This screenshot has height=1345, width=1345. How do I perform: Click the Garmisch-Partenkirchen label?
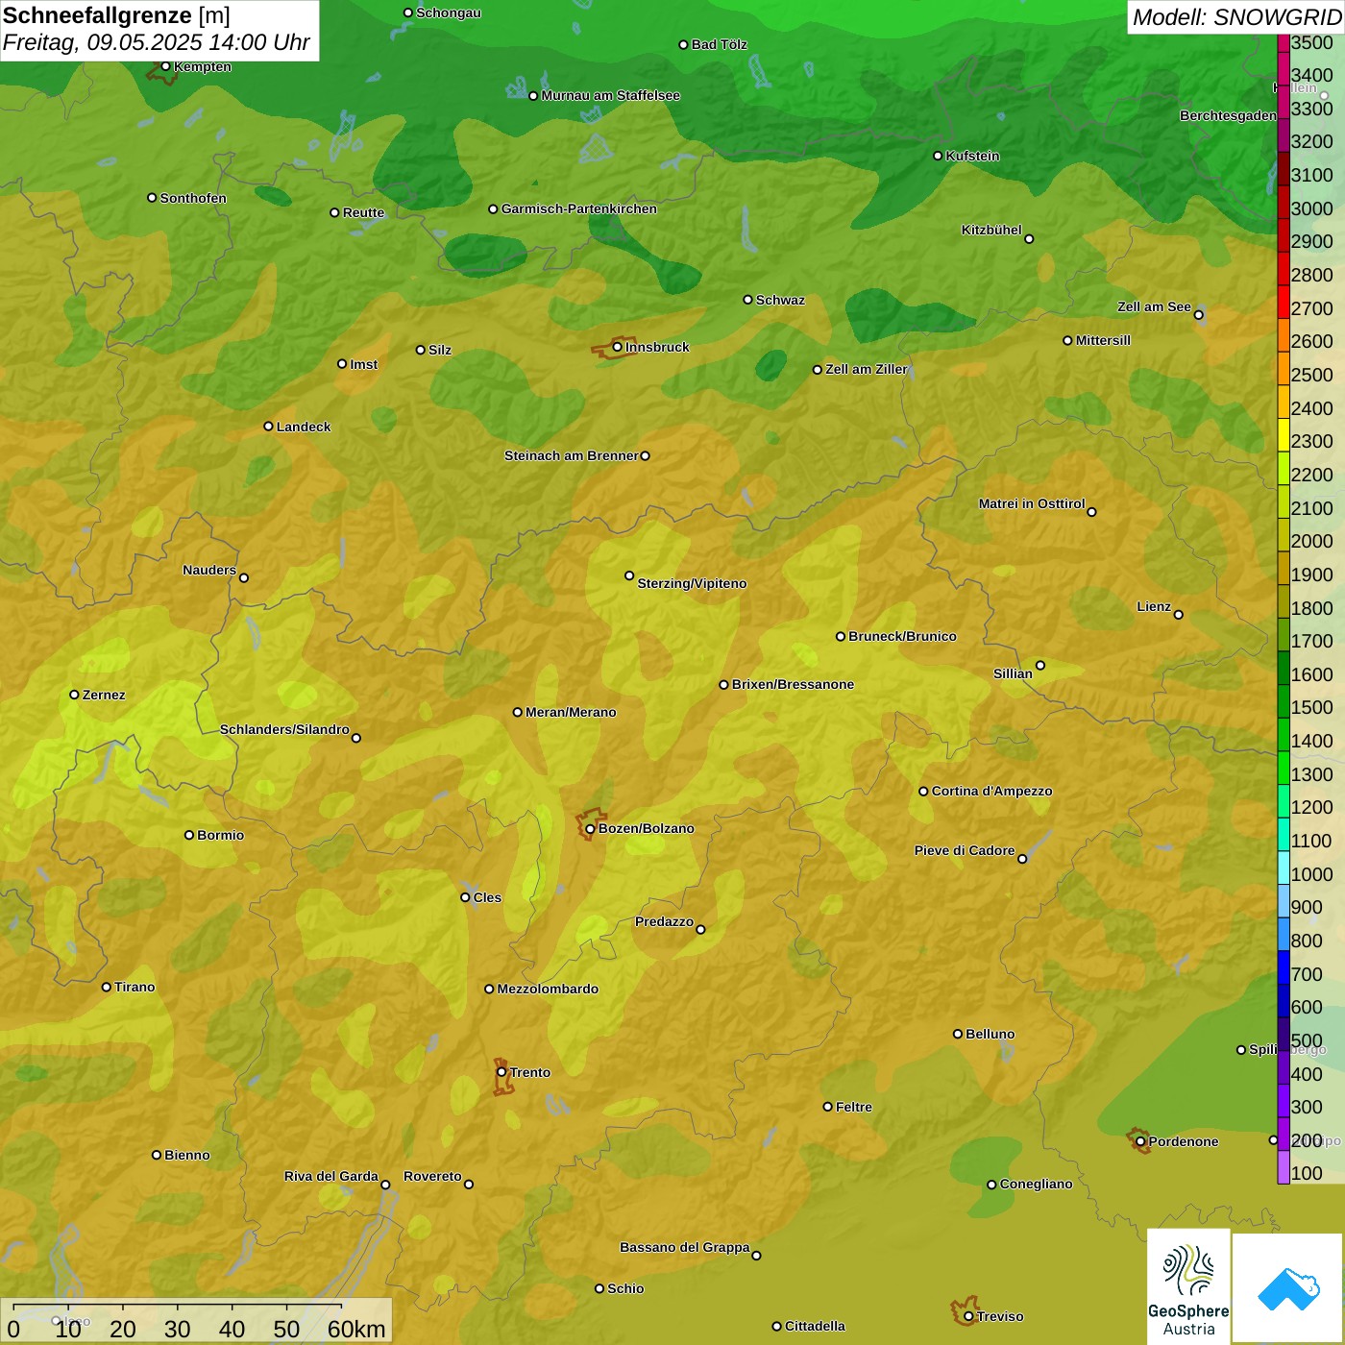[x=579, y=208]
